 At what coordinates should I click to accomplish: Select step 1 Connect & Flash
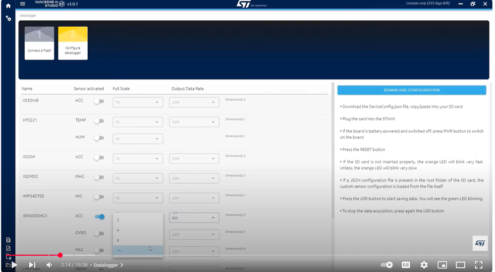[39, 43]
